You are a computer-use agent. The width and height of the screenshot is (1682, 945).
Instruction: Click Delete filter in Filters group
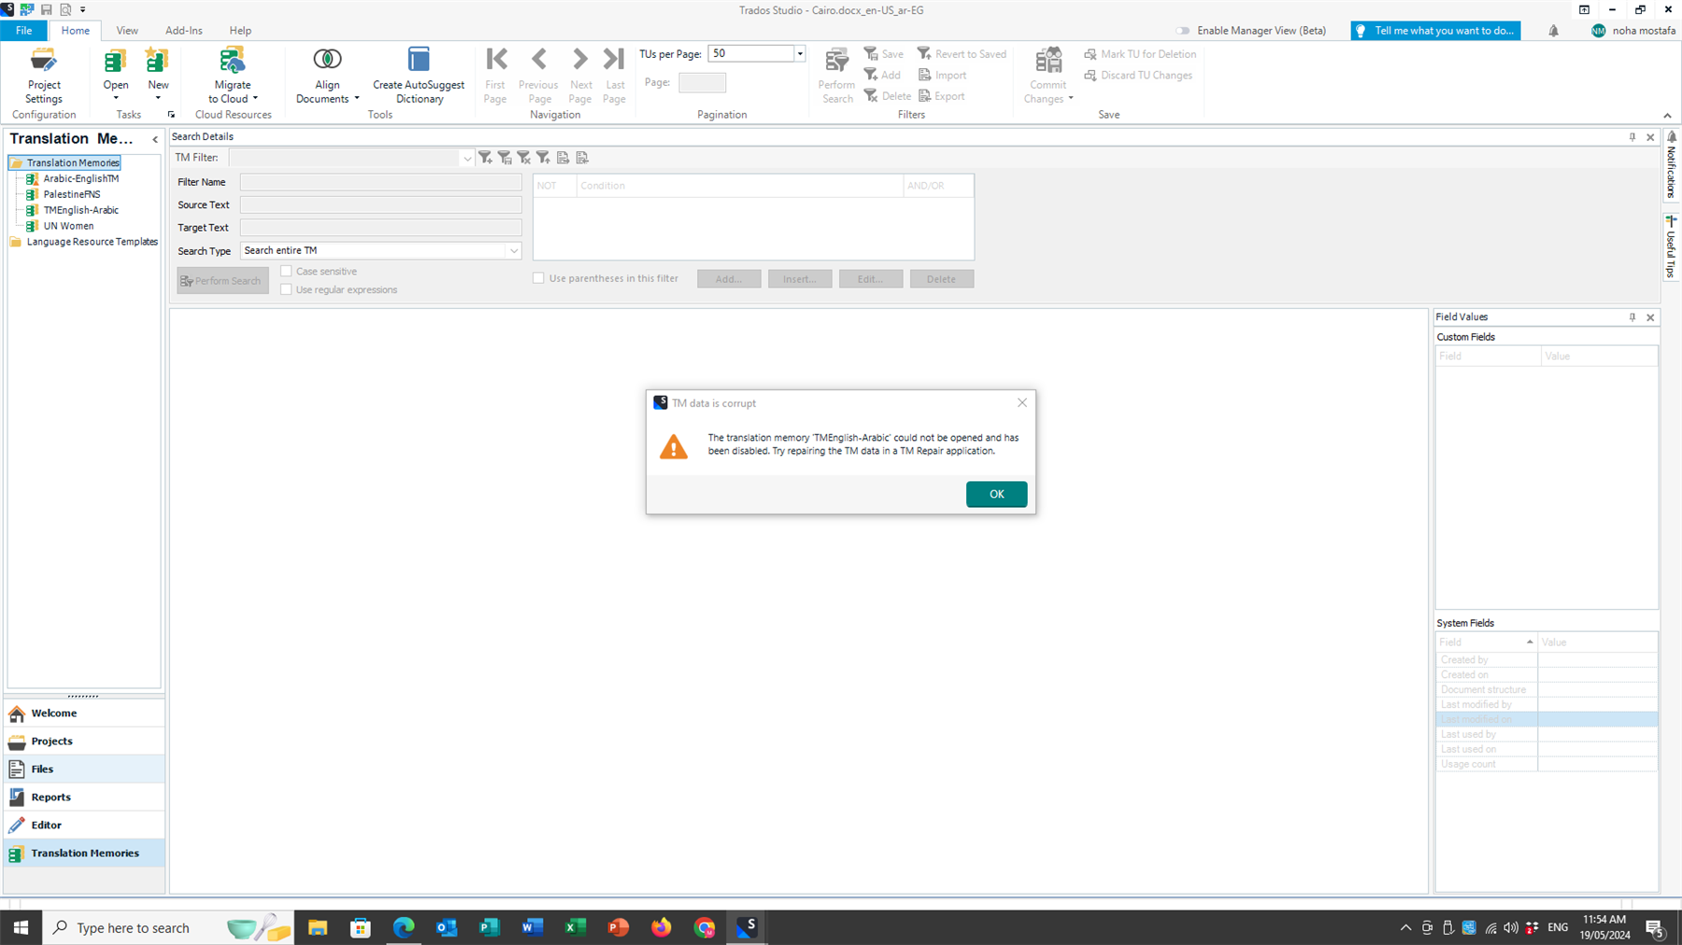click(888, 96)
